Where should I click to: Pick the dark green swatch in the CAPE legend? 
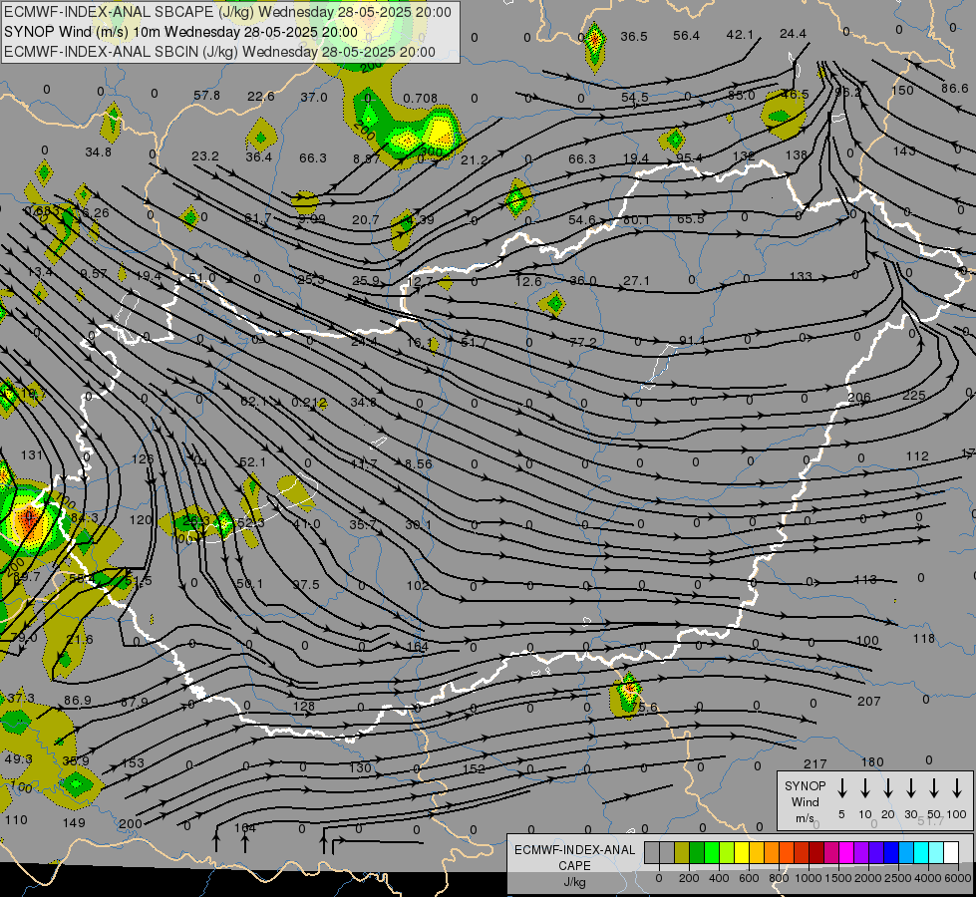[x=697, y=852]
